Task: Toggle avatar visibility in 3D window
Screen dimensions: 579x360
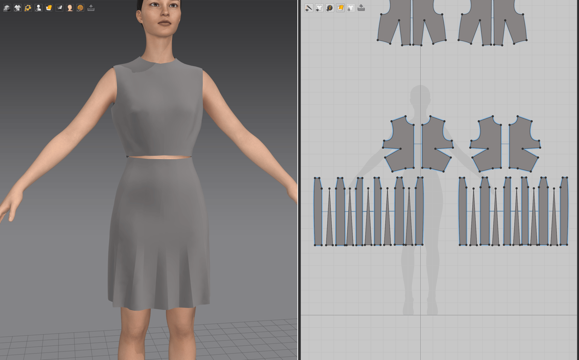Action: [38, 8]
